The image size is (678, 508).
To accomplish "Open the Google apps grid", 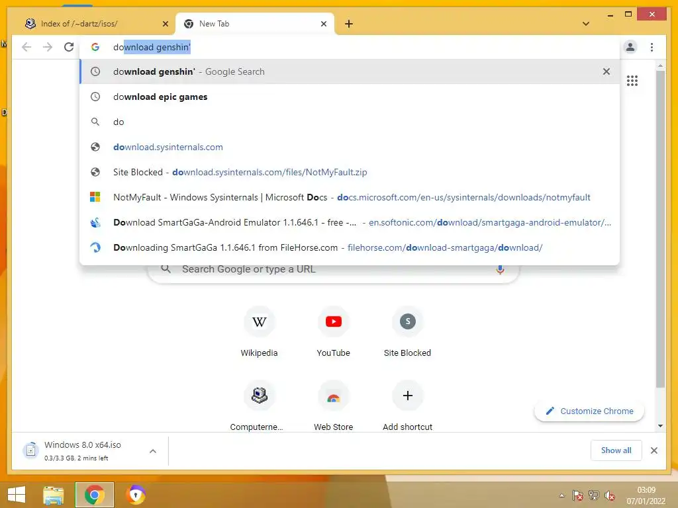I will [x=632, y=81].
